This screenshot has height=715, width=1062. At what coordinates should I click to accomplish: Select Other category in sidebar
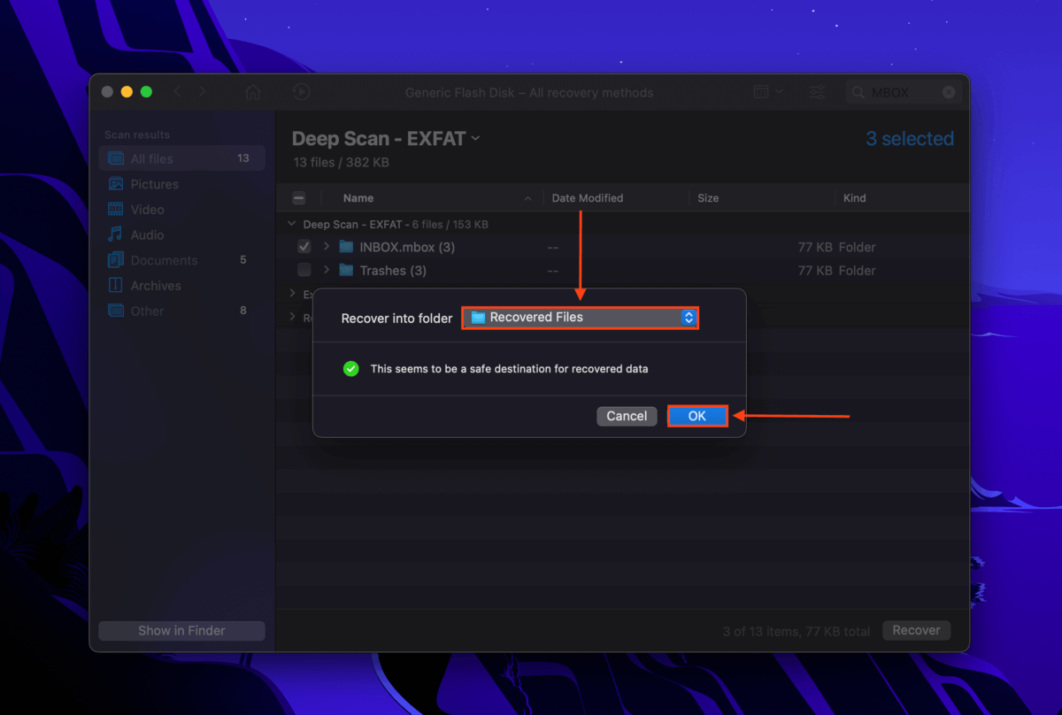(181, 311)
